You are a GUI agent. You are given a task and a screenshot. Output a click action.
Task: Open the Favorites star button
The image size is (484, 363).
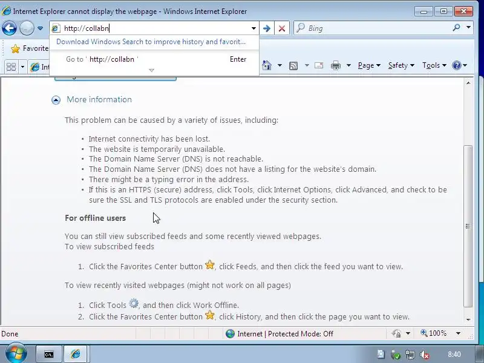click(x=29, y=48)
